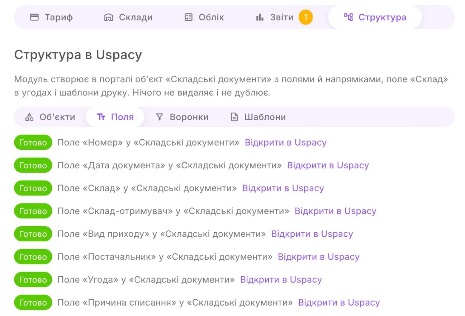Click the warehouse icon beside Склади
Viewport: 465px width, 316px height.
[108, 17]
